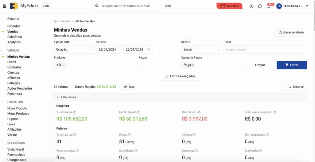Click the info icon next to Ganho líquido
315x162 pixels.
(139, 112)
